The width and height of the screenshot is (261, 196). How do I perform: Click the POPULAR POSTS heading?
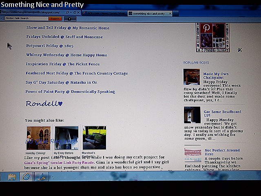[x=196, y=62]
